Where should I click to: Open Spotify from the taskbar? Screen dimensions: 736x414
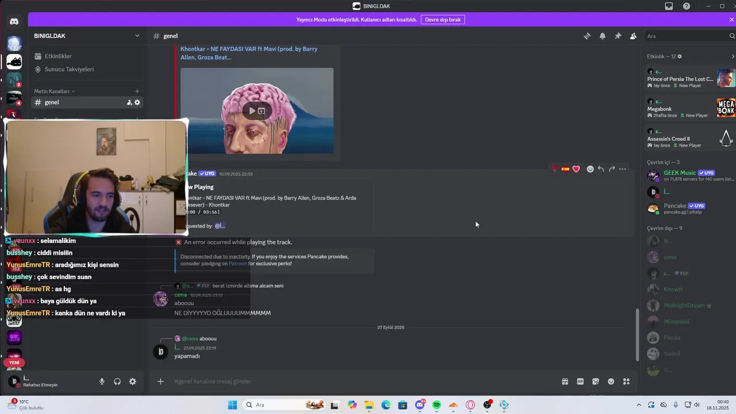click(x=436, y=405)
